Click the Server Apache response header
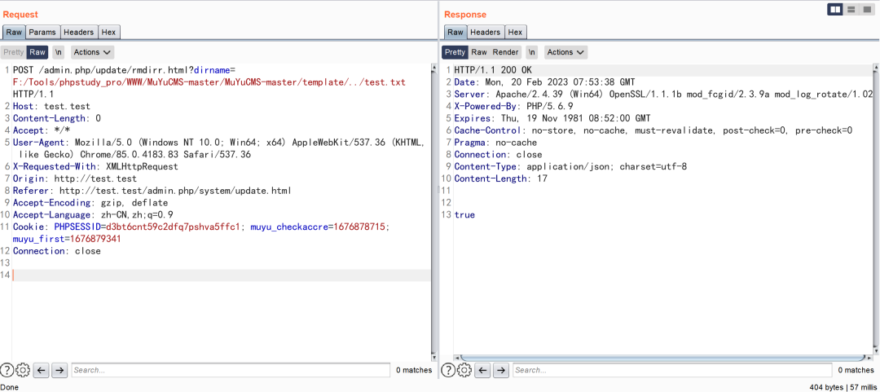The height and width of the screenshot is (392, 880). [x=663, y=95]
